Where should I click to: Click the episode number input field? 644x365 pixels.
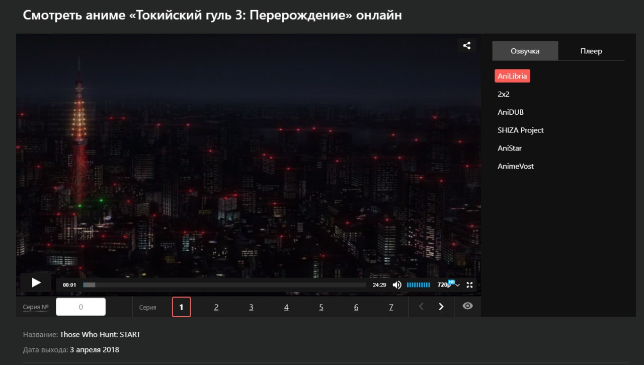click(80, 307)
